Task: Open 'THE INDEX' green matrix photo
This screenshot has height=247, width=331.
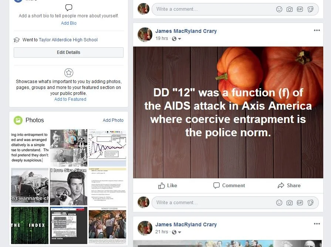Action: coord(30,225)
